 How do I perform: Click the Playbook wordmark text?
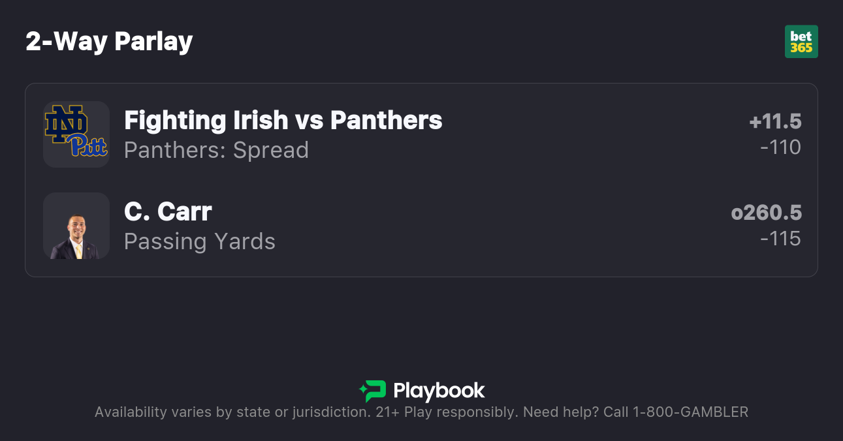click(439, 391)
